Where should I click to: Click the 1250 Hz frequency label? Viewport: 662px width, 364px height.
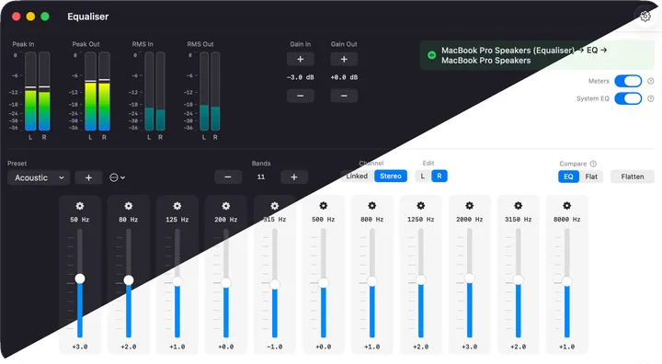[421, 220]
